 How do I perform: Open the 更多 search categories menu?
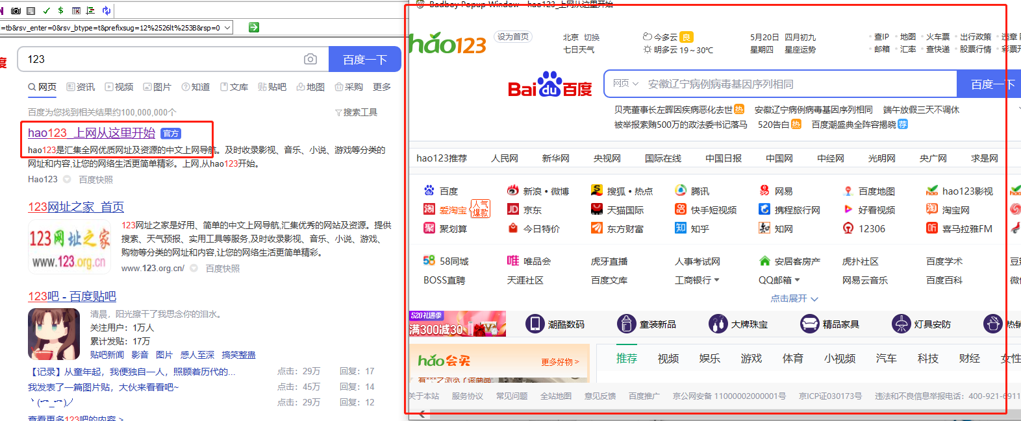[382, 87]
